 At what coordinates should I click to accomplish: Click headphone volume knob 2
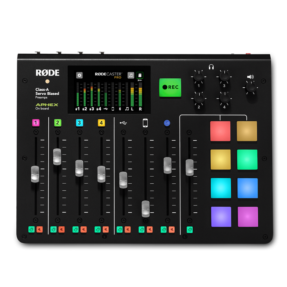coord(199,98)
